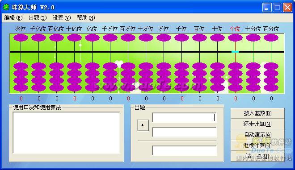Click the bottom lower bead on 万位 rod

point(164,88)
